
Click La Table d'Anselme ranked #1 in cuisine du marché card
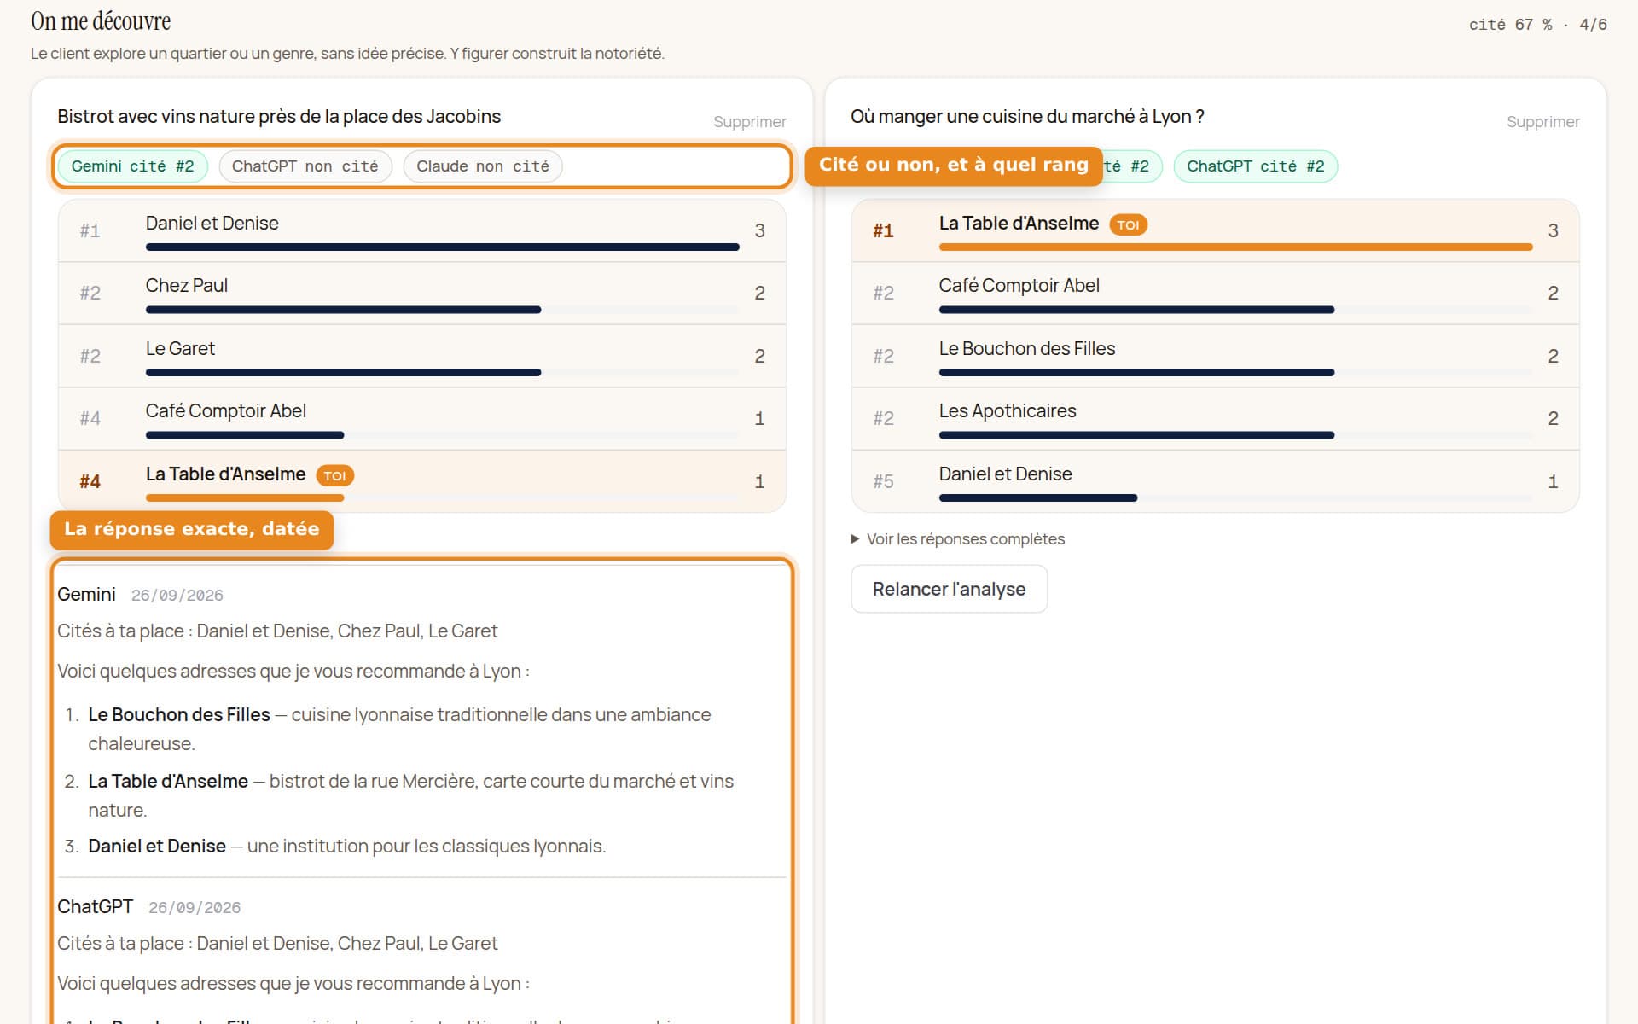pyautogui.click(x=1215, y=230)
